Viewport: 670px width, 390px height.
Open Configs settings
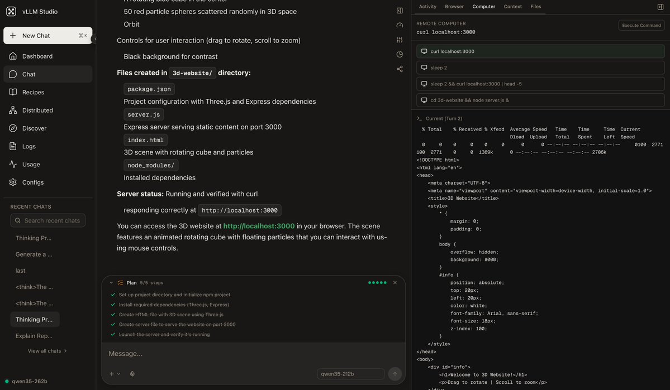[48, 182]
